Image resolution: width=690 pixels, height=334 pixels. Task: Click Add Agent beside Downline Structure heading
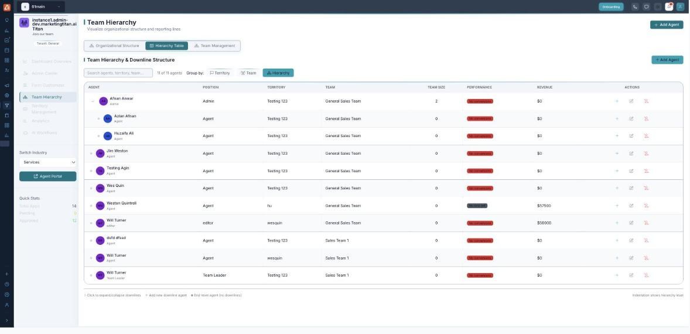coord(667,60)
